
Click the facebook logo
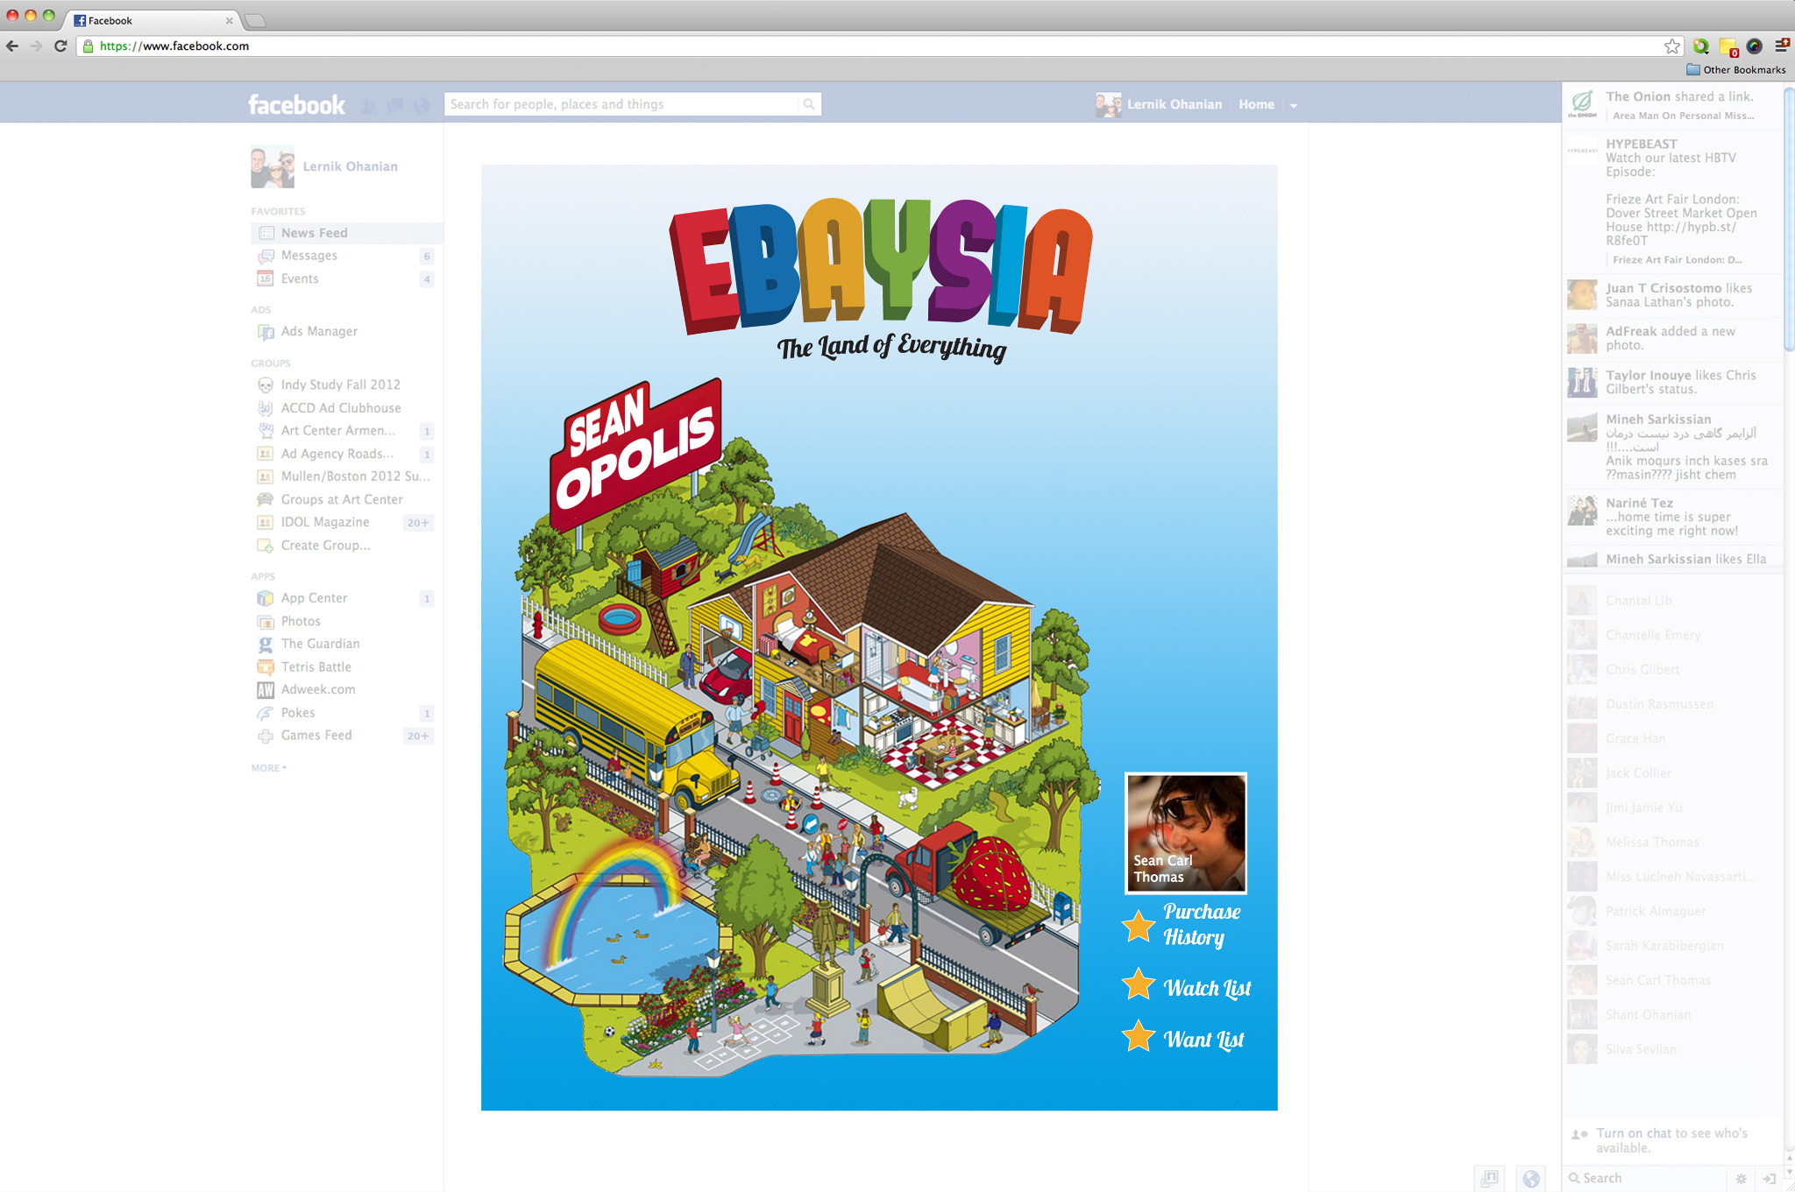pyautogui.click(x=296, y=105)
